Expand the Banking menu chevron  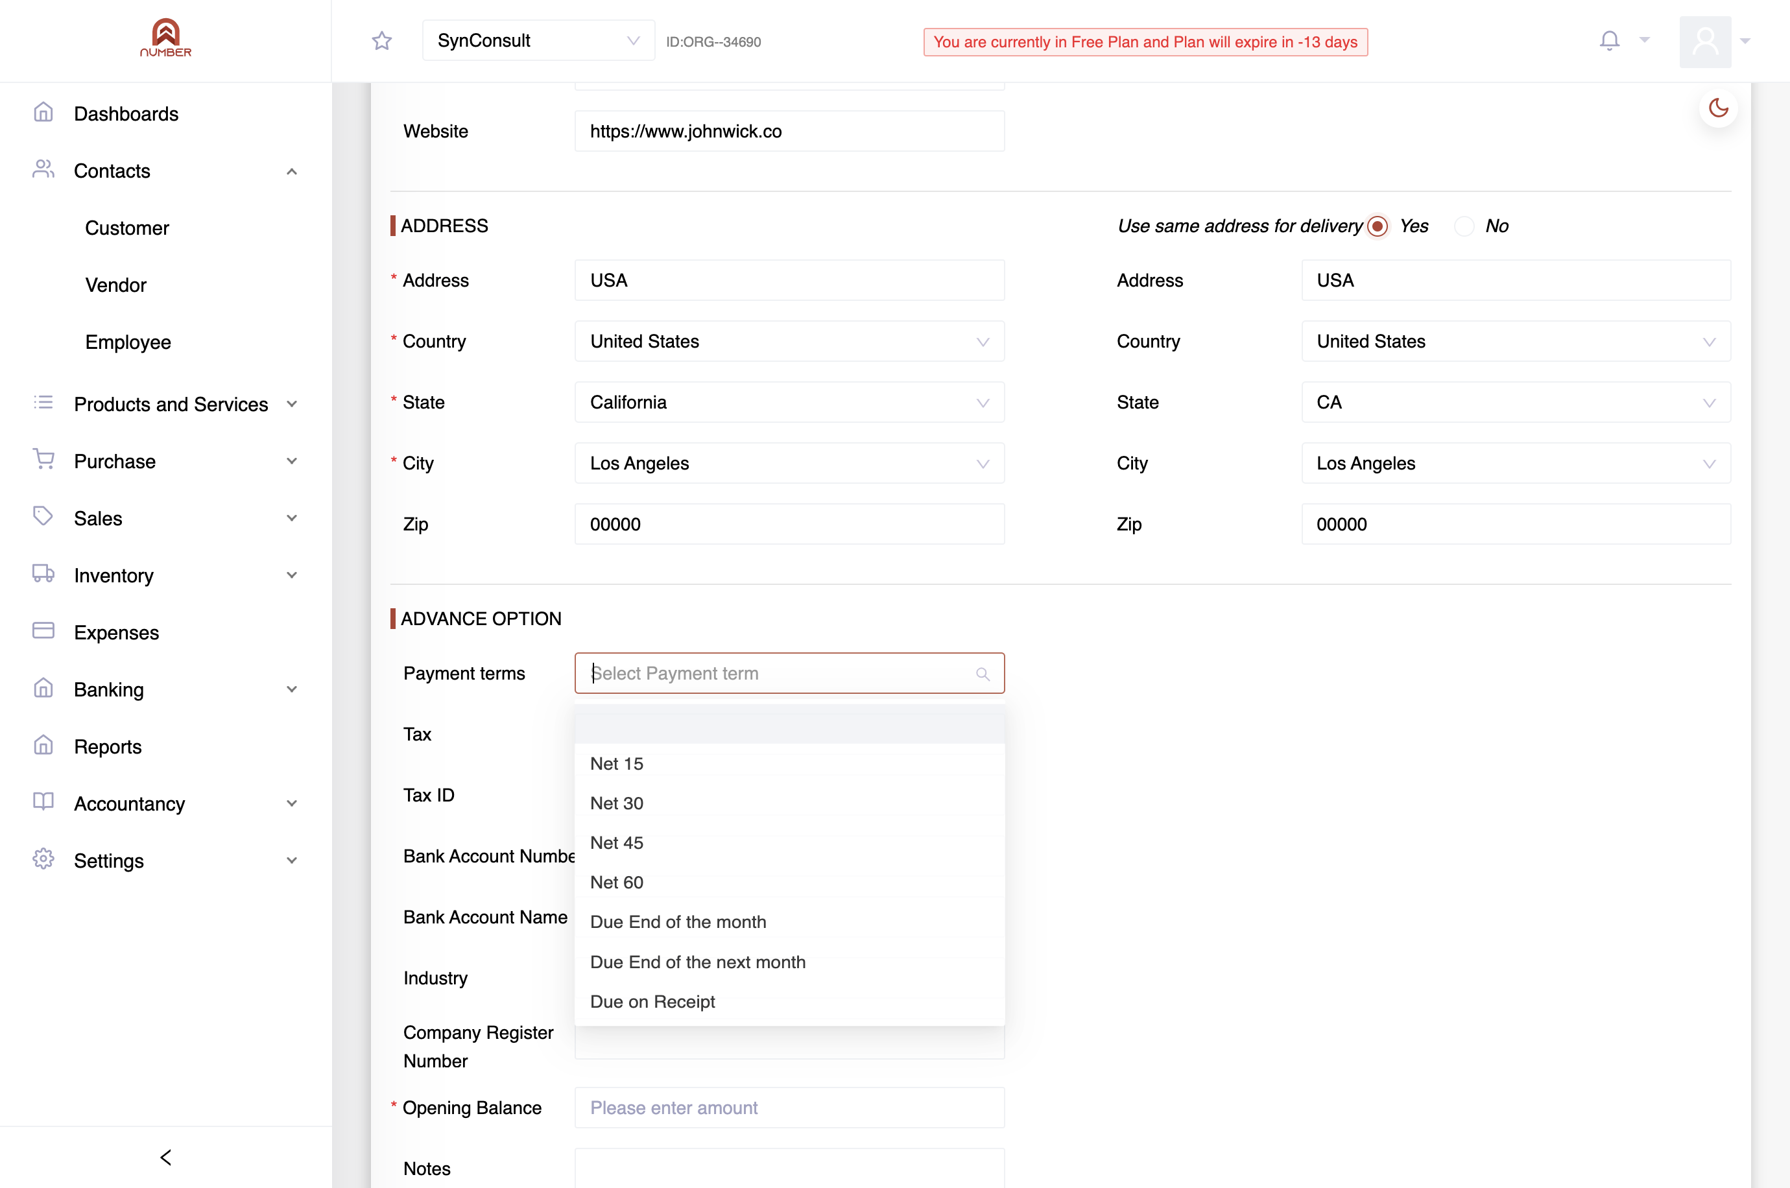point(292,689)
